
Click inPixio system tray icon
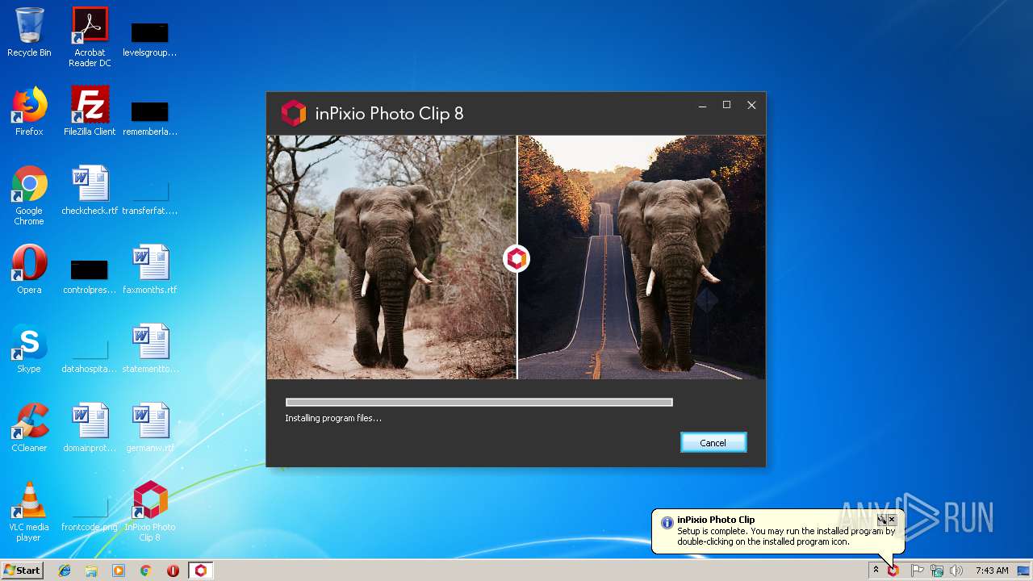pos(893,571)
